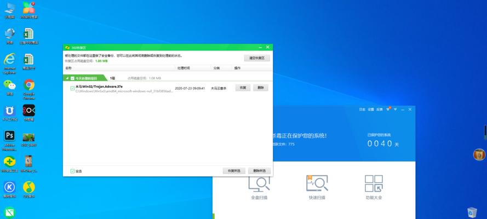487x219 pixels.
Task: Open the 此电脑 (This PC) desktop icon
Action: point(10,10)
